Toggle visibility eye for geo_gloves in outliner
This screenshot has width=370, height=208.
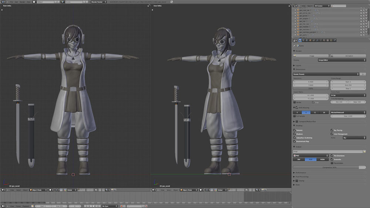tap(361, 16)
